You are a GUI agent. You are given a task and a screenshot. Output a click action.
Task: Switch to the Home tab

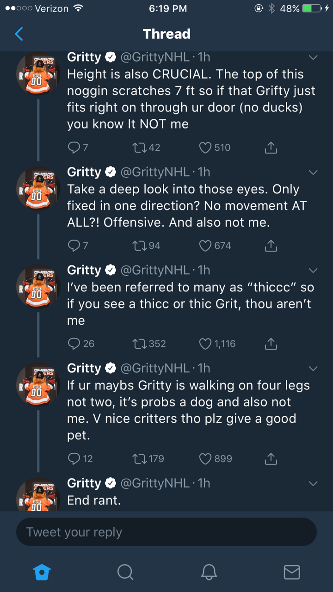(42, 572)
